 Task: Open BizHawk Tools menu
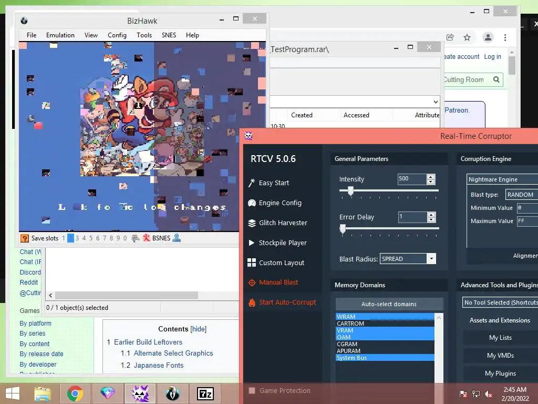pos(144,35)
